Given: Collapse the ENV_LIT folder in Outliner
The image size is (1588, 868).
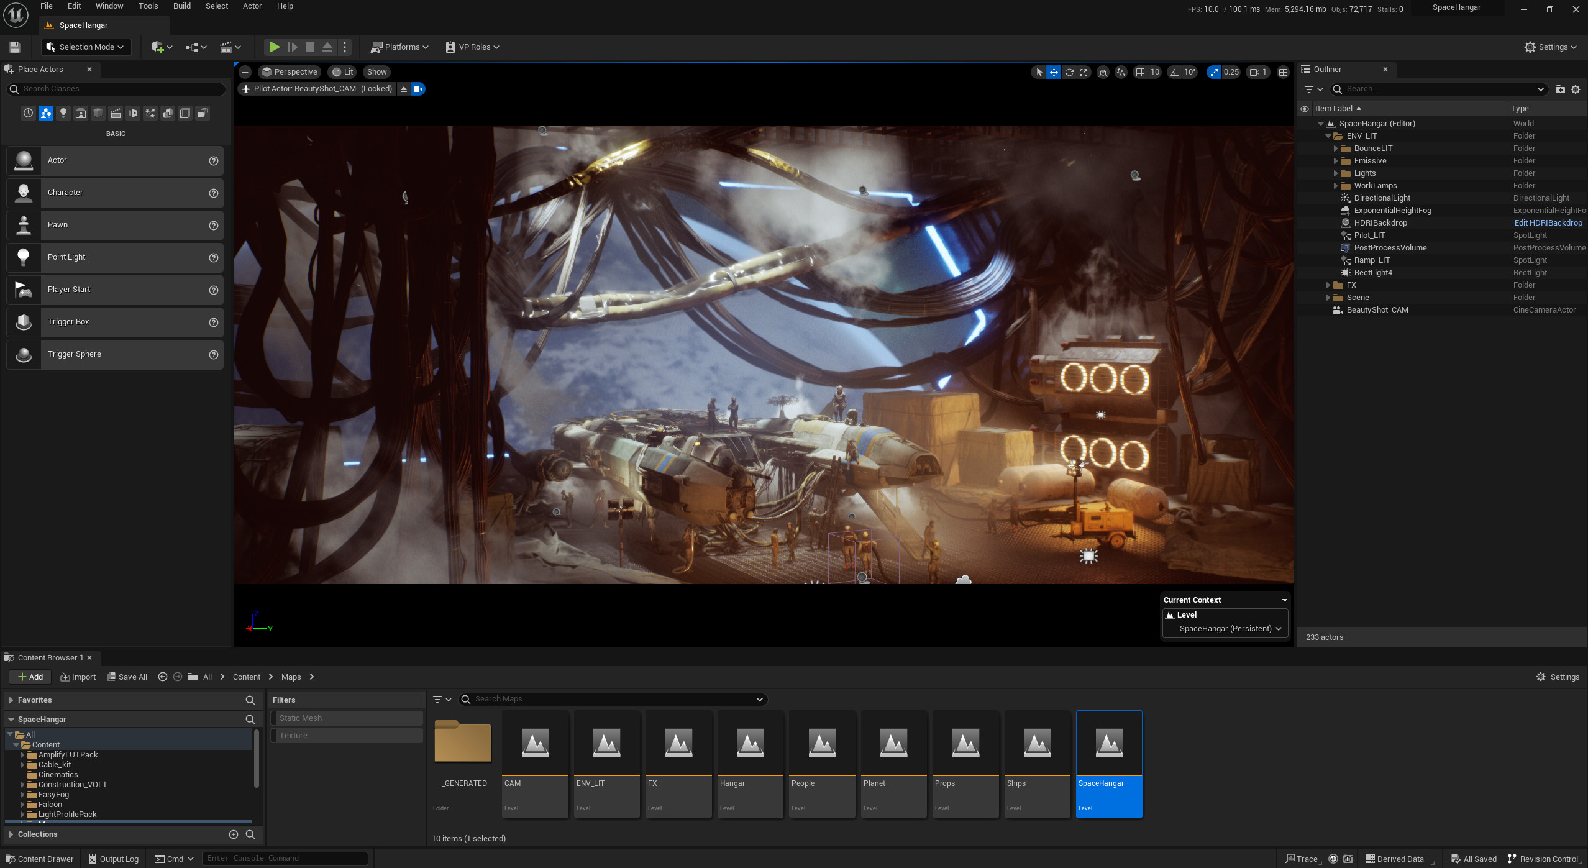Looking at the screenshot, I should pyautogui.click(x=1328, y=136).
